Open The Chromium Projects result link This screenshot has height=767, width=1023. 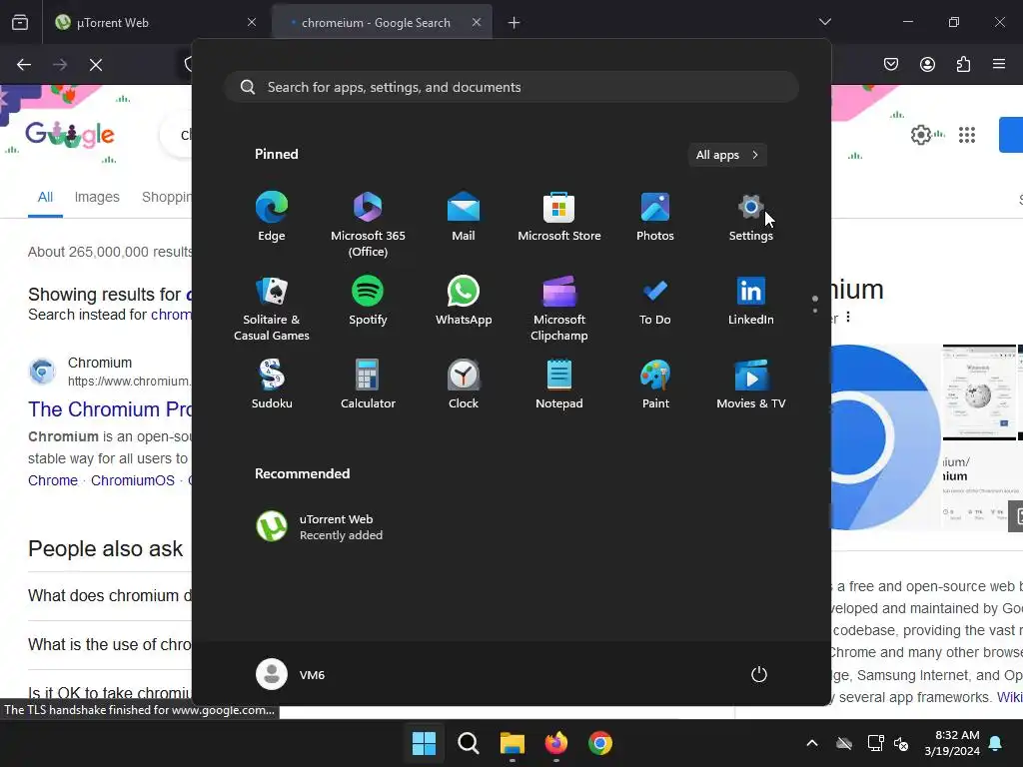coord(110,409)
